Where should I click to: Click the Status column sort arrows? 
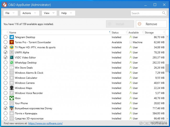coord(126,32)
